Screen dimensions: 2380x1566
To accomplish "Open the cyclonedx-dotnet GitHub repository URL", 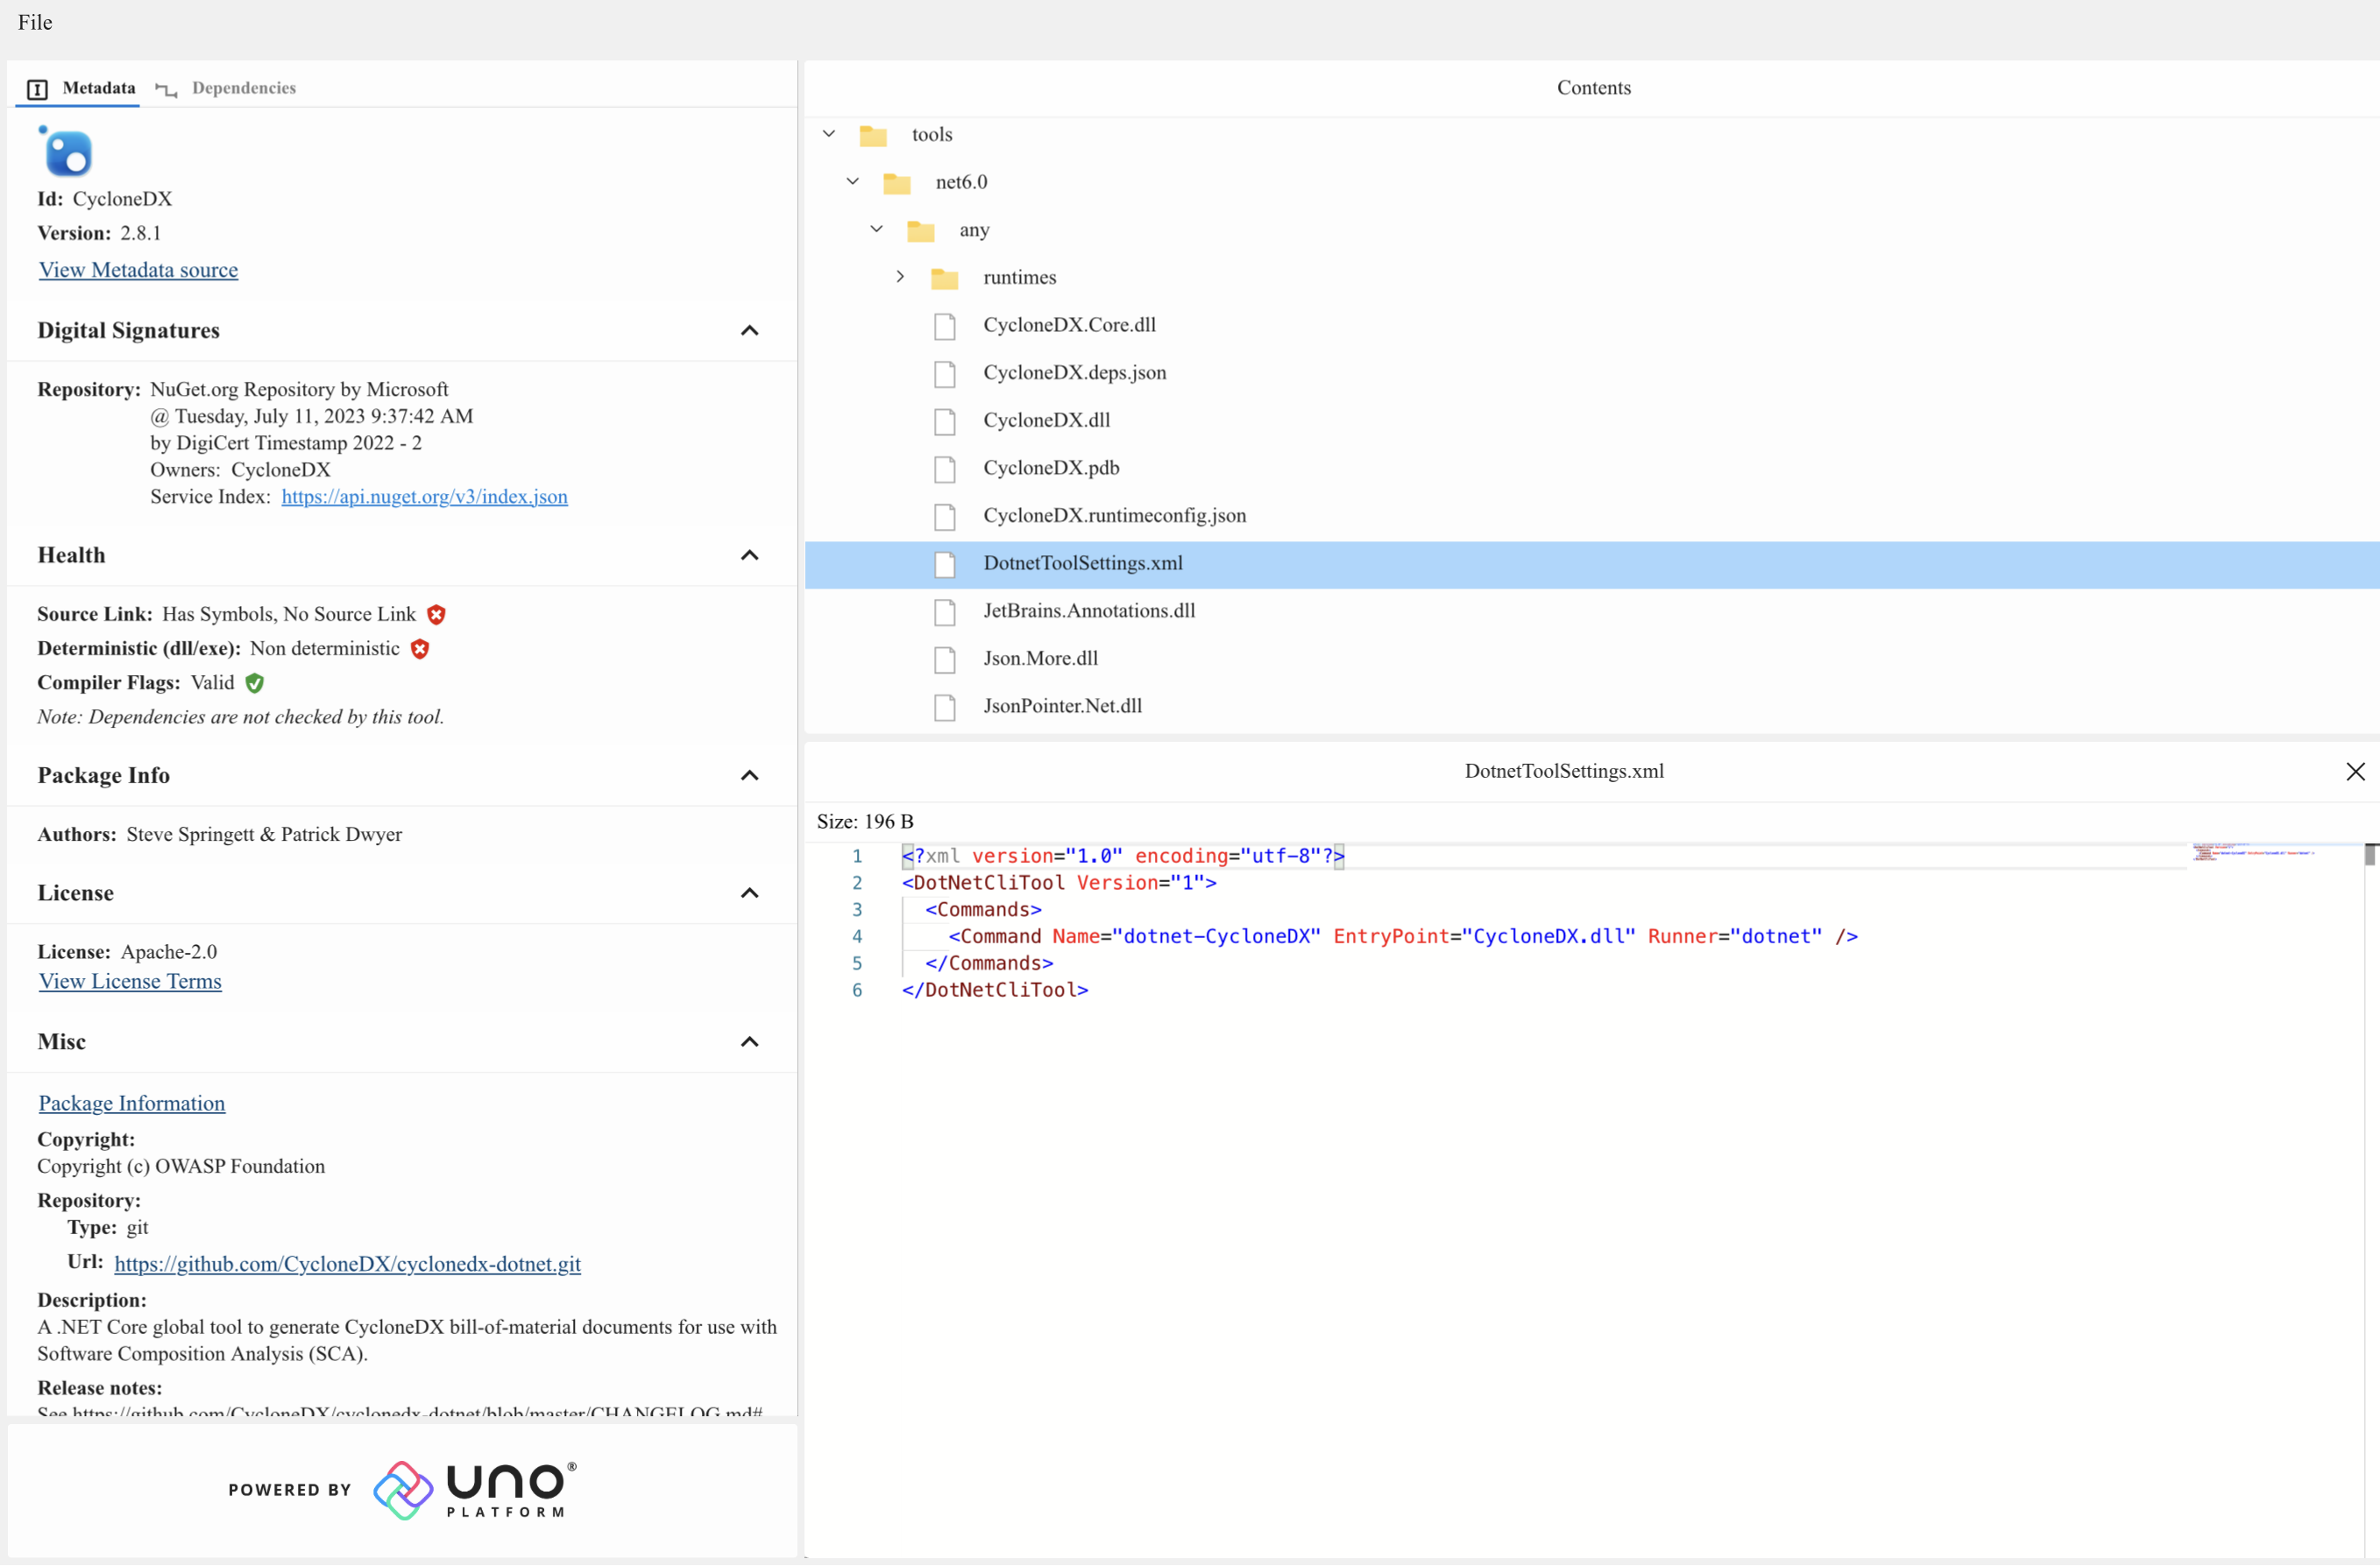I will pos(347,1264).
